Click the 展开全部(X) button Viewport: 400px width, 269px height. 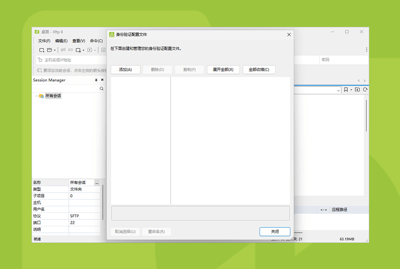coord(223,70)
